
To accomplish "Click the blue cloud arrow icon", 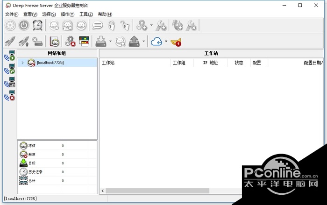I will pyautogui.click(x=156, y=42).
